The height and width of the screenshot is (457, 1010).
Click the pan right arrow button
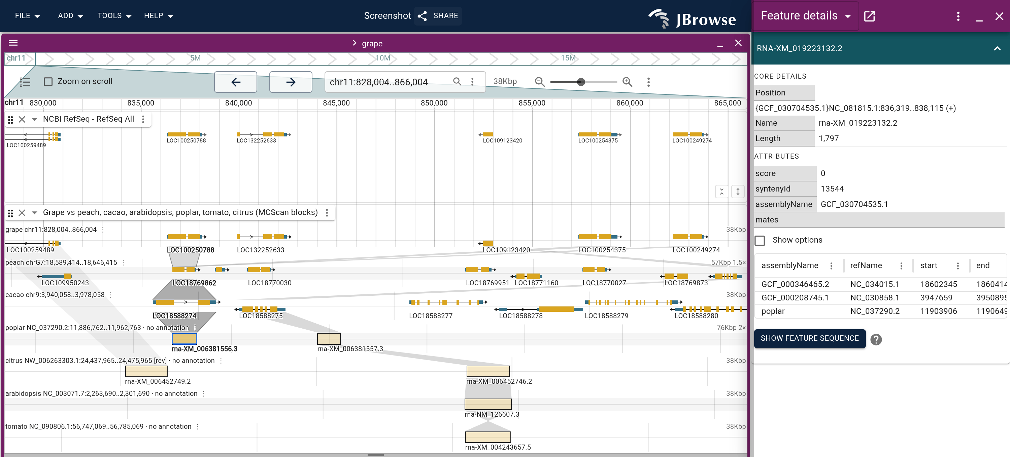coord(291,82)
